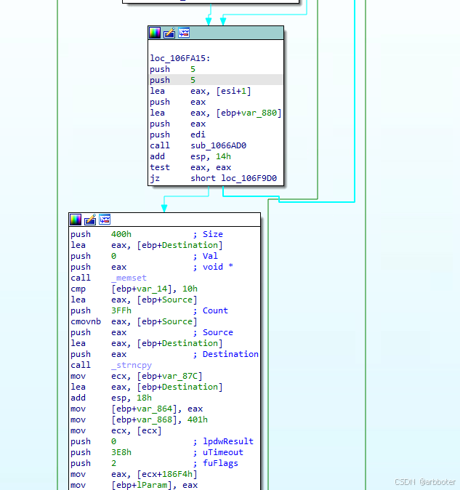Click 'push edi' instruction
Image resolution: width=460 pixels, height=490 pixels.
coord(177,134)
